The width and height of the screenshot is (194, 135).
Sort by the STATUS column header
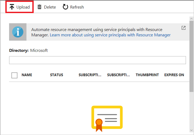[x=57, y=75]
